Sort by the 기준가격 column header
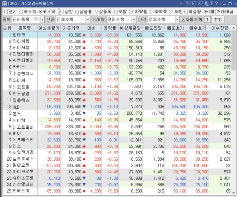The width and height of the screenshot is (237, 197). click(71, 28)
